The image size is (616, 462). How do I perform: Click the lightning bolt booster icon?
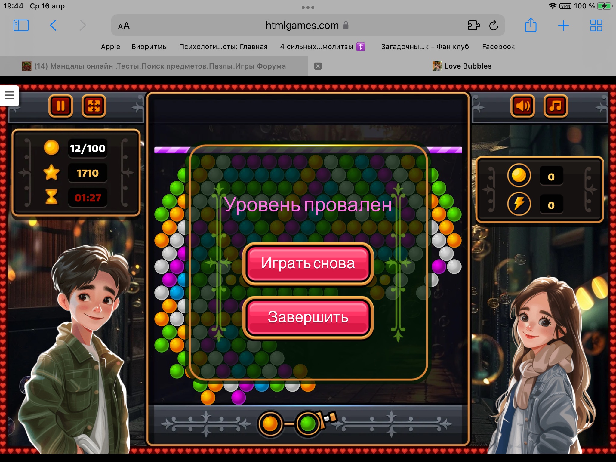(x=519, y=204)
